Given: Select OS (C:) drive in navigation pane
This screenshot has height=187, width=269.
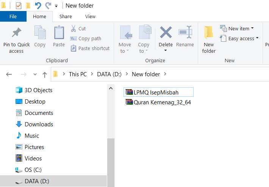Looking at the screenshot, I should tap(33, 170).
